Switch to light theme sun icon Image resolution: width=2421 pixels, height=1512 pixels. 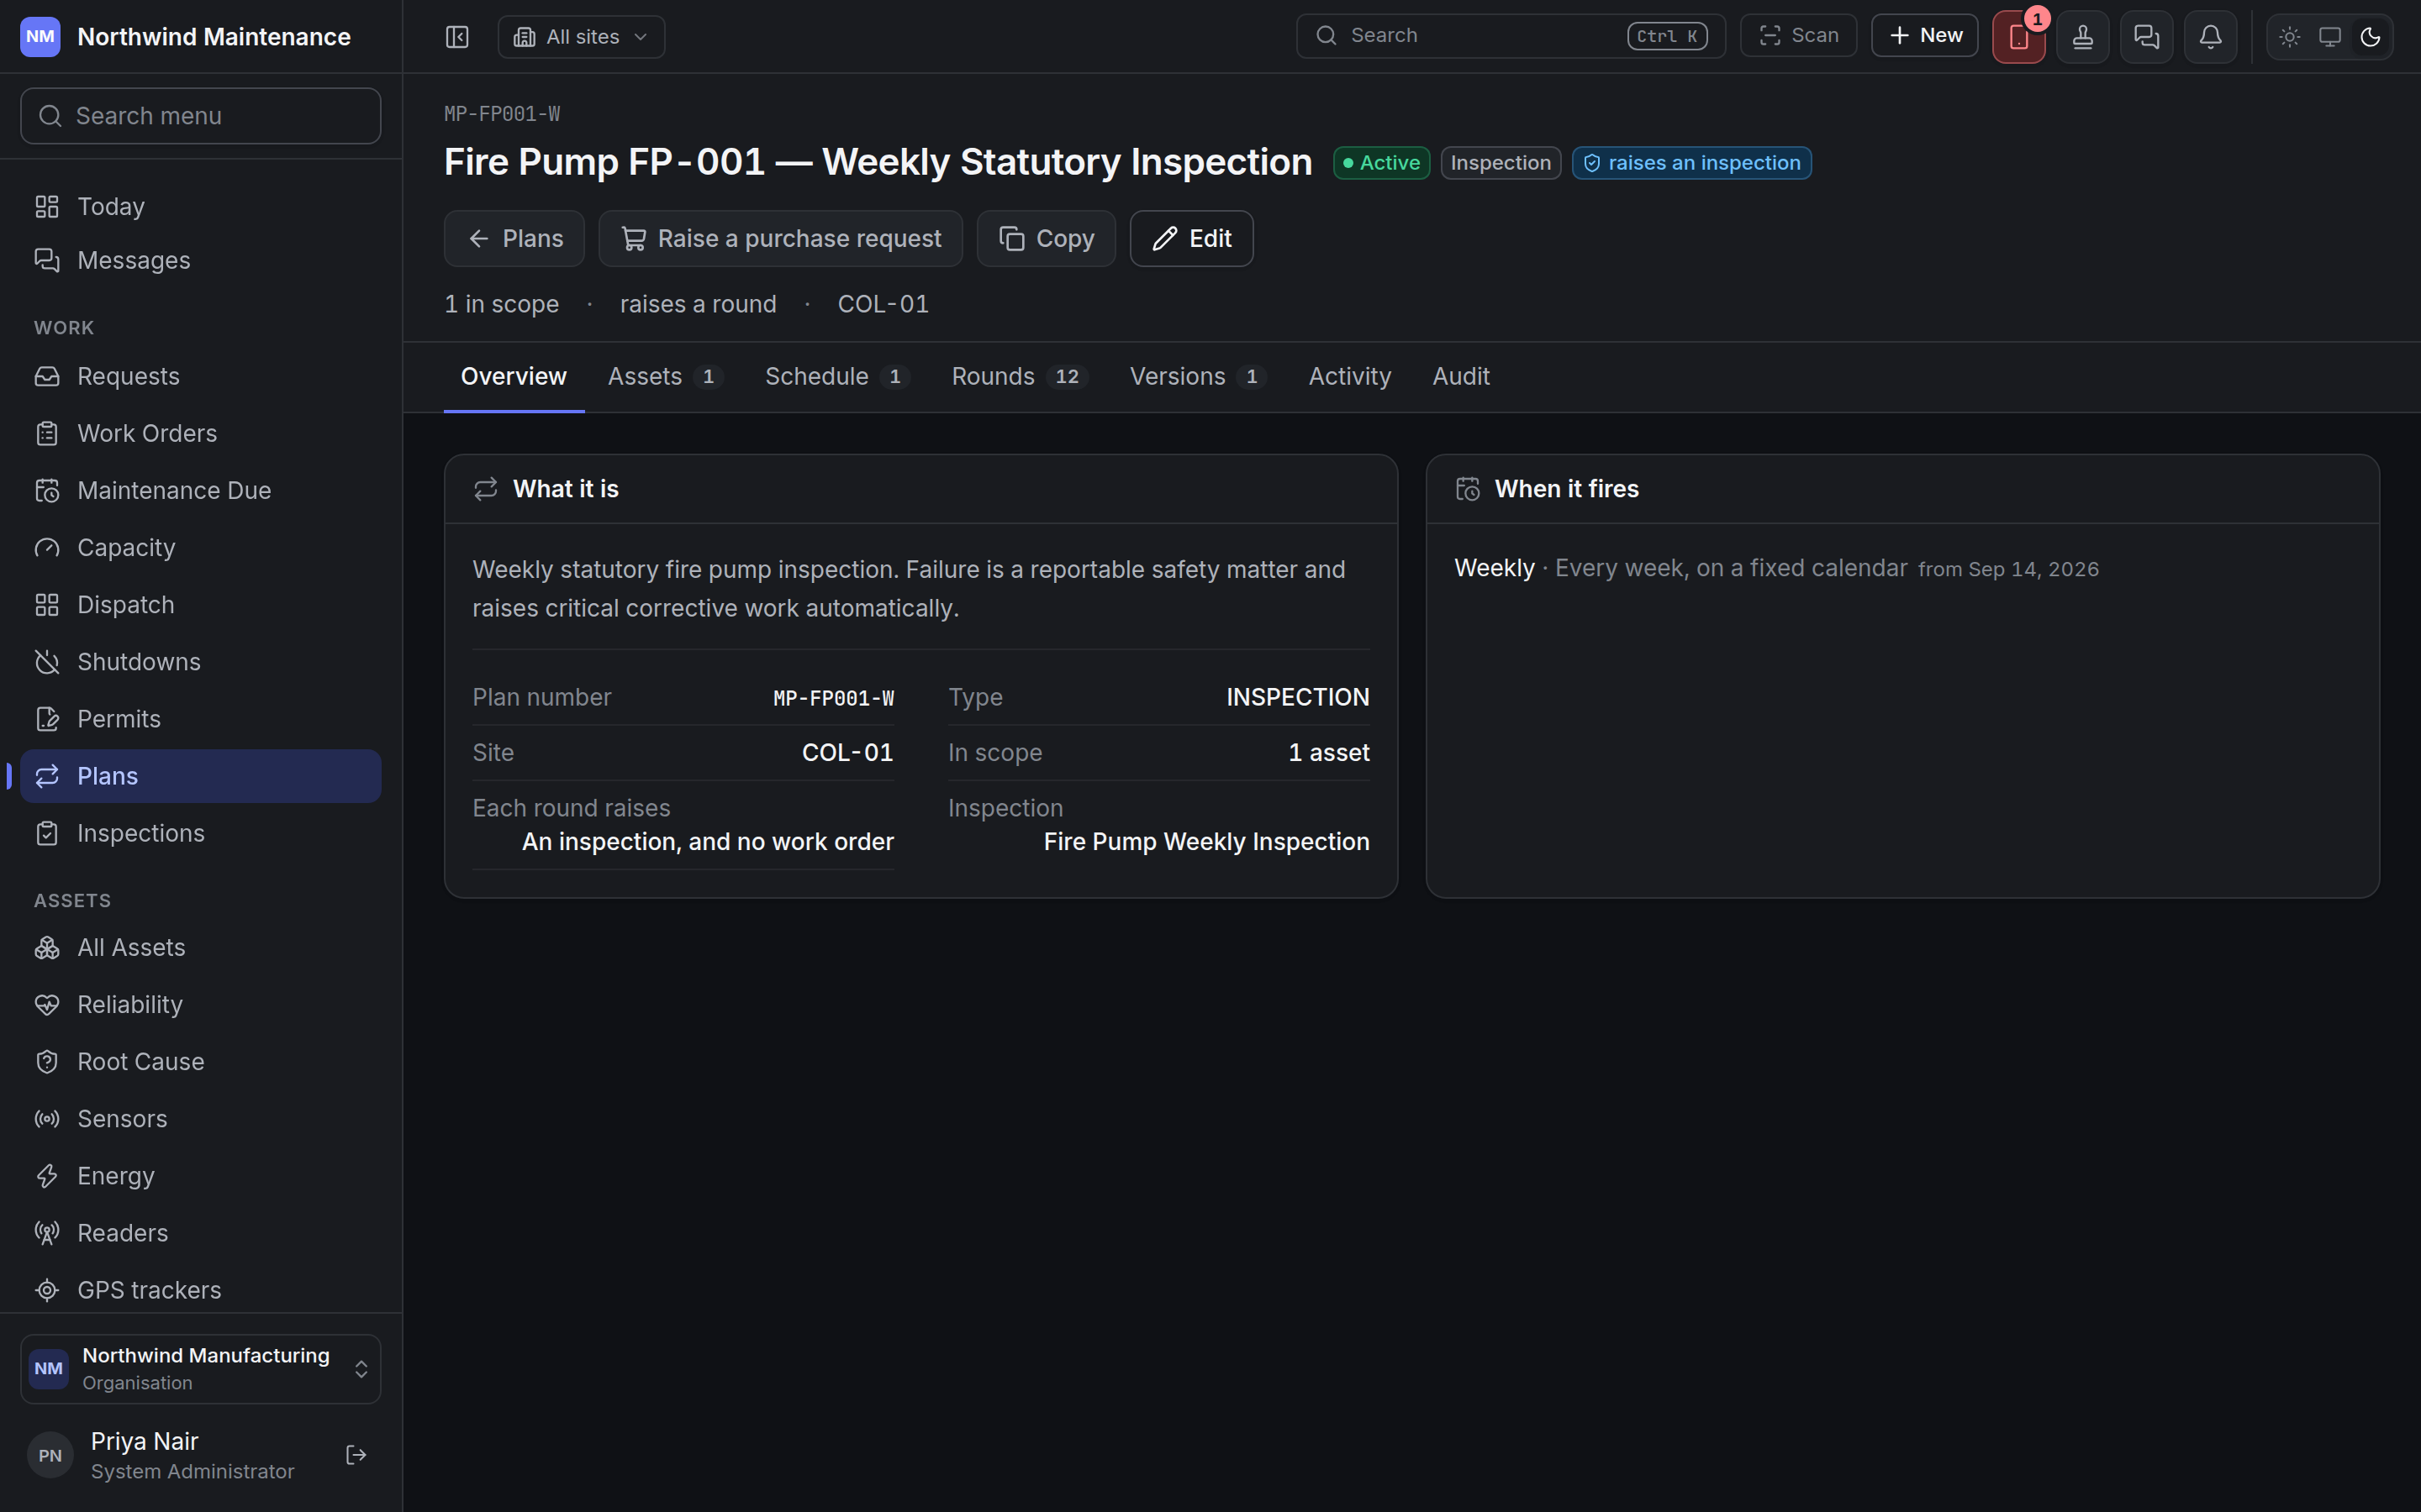[2290, 37]
